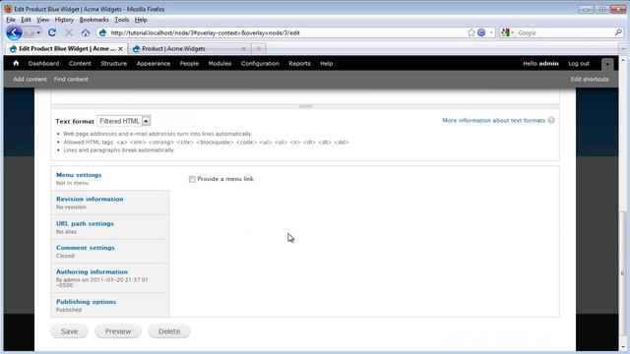Click Edit shortcuts
The height and width of the screenshot is (354, 630).
tap(590, 79)
